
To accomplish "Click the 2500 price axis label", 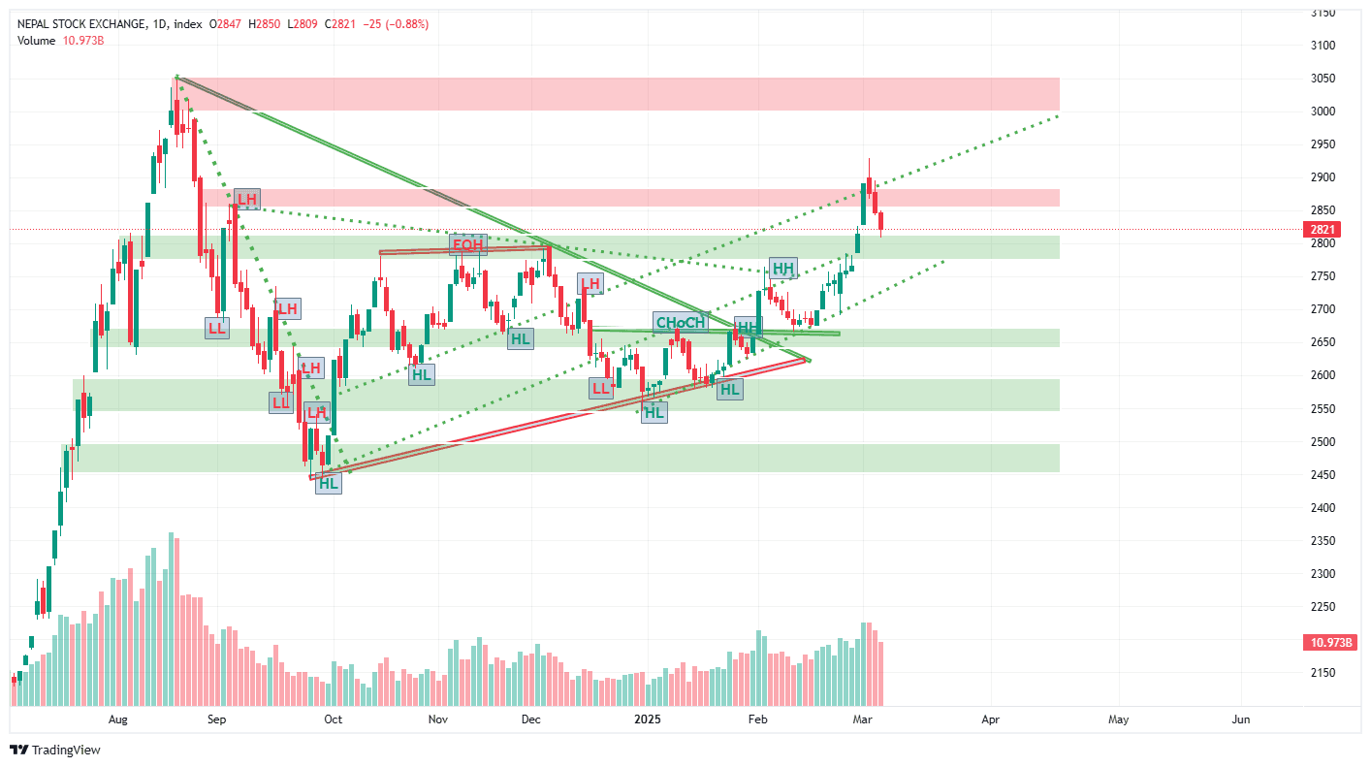I will point(1323,442).
